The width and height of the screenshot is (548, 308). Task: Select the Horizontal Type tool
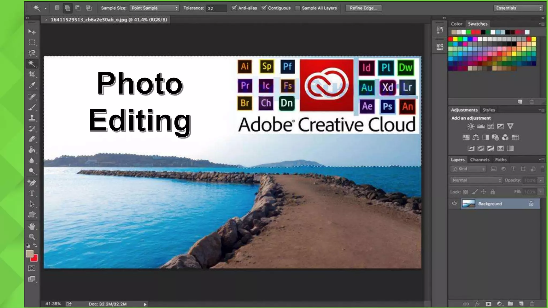click(32, 193)
